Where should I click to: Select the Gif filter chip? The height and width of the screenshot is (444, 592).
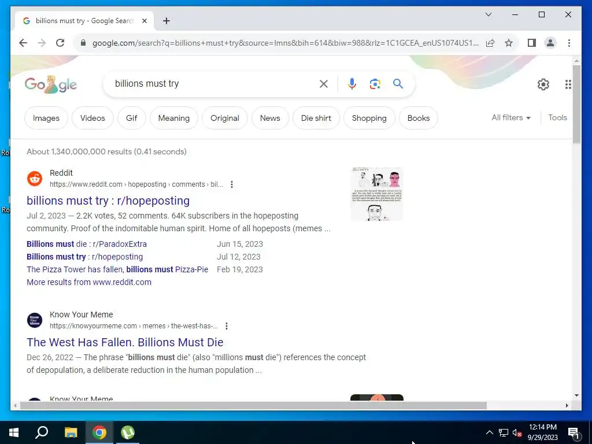pyautogui.click(x=131, y=118)
